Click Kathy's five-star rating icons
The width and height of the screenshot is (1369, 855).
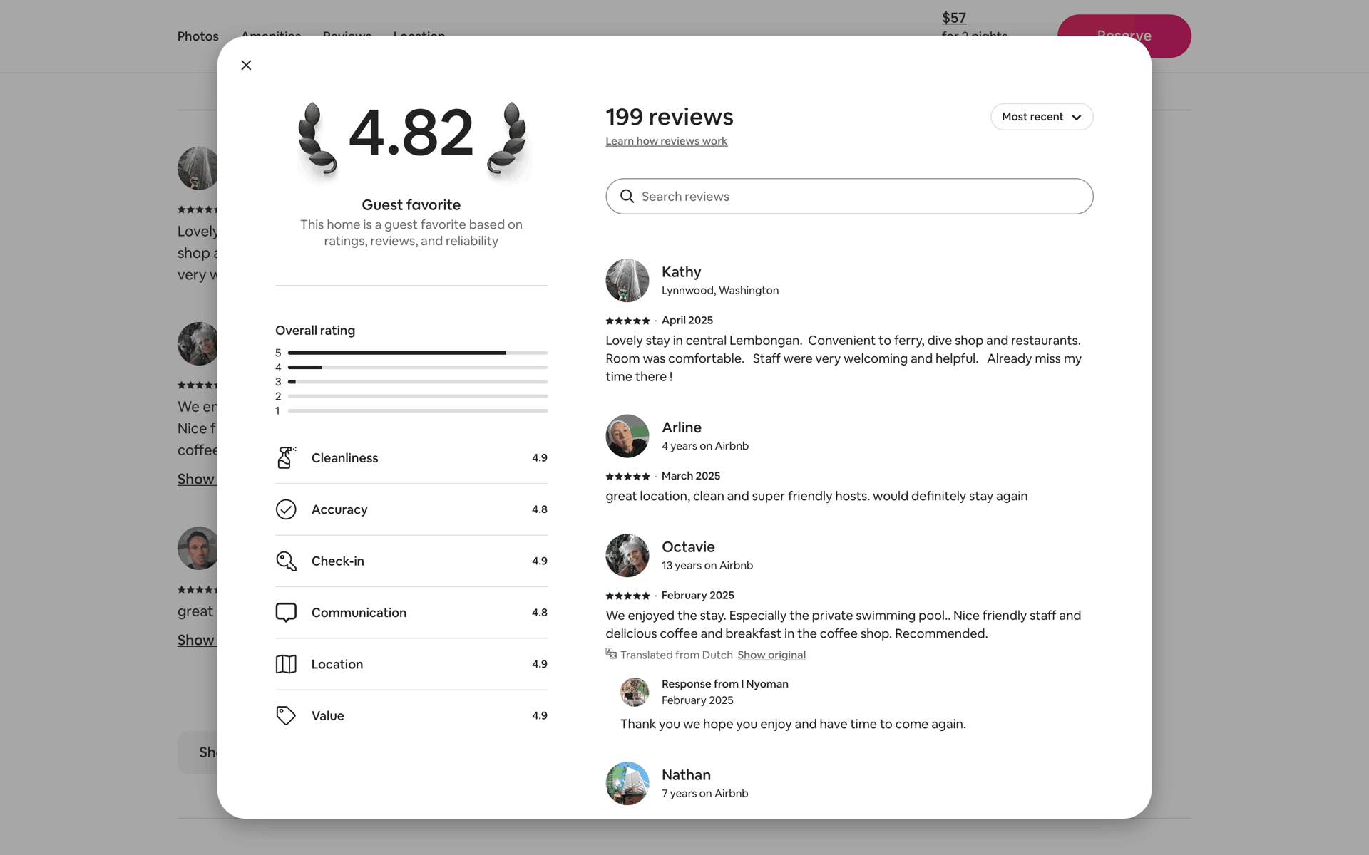point(627,321)
